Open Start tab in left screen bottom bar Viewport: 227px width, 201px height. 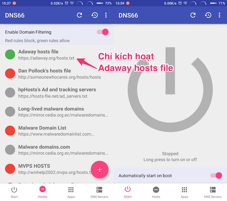14,192
